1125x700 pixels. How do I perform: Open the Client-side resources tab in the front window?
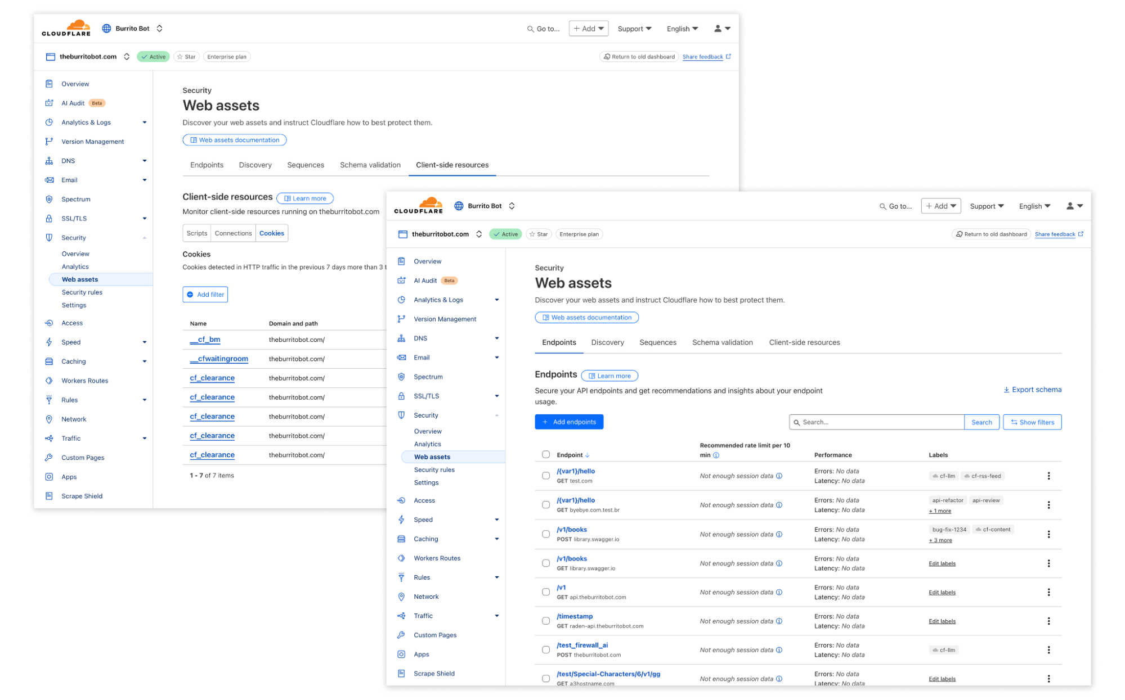tap(804, 342)
